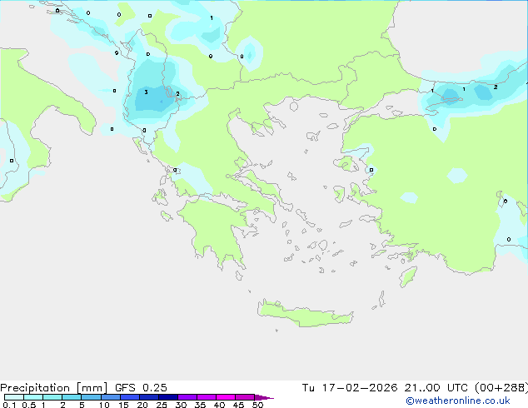Viewport: 528px width, 408px height.
Task: Click the island of Crete
Action: point(305,314)
